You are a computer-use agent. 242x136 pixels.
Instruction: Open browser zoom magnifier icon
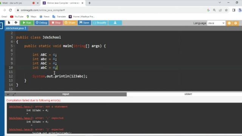pos(214,10)
